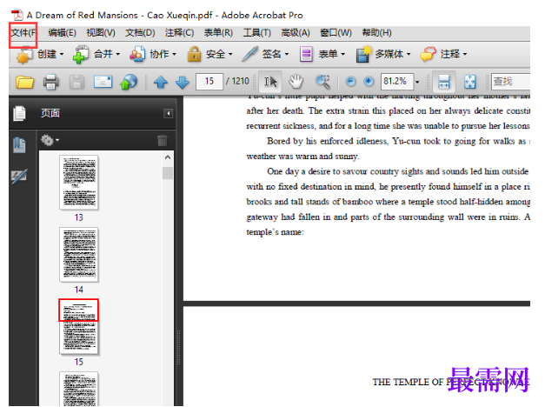Open the Bookmarks panel icon
The height and width of the screenshot is (407, 545).
[19, 145]
